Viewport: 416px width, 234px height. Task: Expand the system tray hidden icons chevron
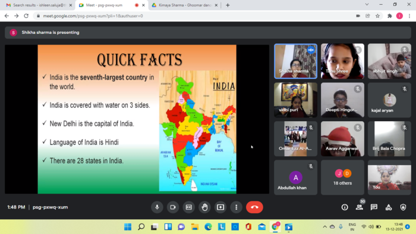(x=324, y=227)
